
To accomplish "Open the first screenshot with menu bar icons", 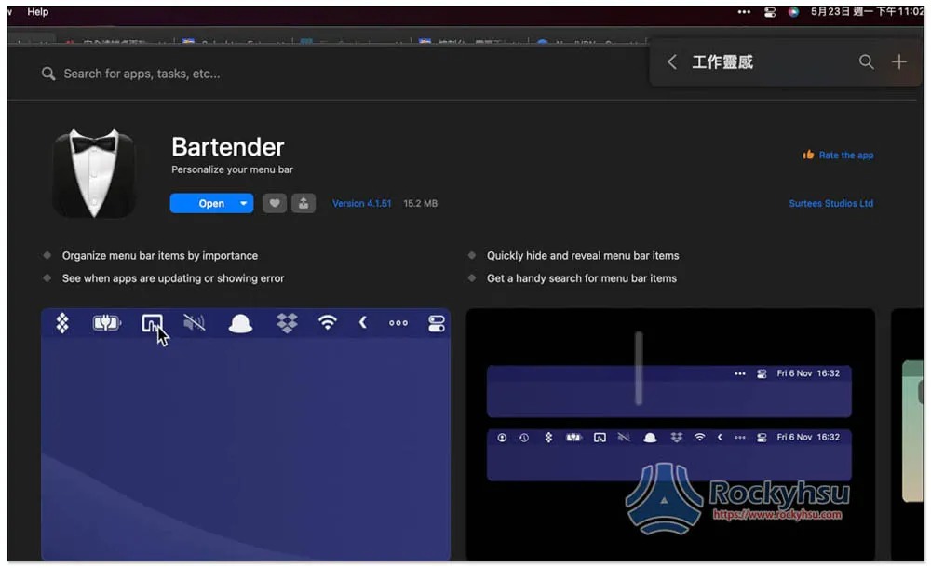I will [246, 434].
